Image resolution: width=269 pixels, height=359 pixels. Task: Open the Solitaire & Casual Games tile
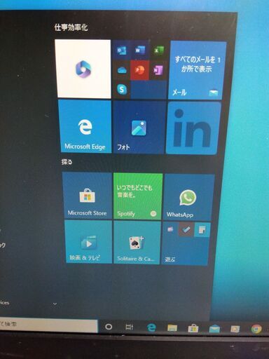click(x=137, y=243)
